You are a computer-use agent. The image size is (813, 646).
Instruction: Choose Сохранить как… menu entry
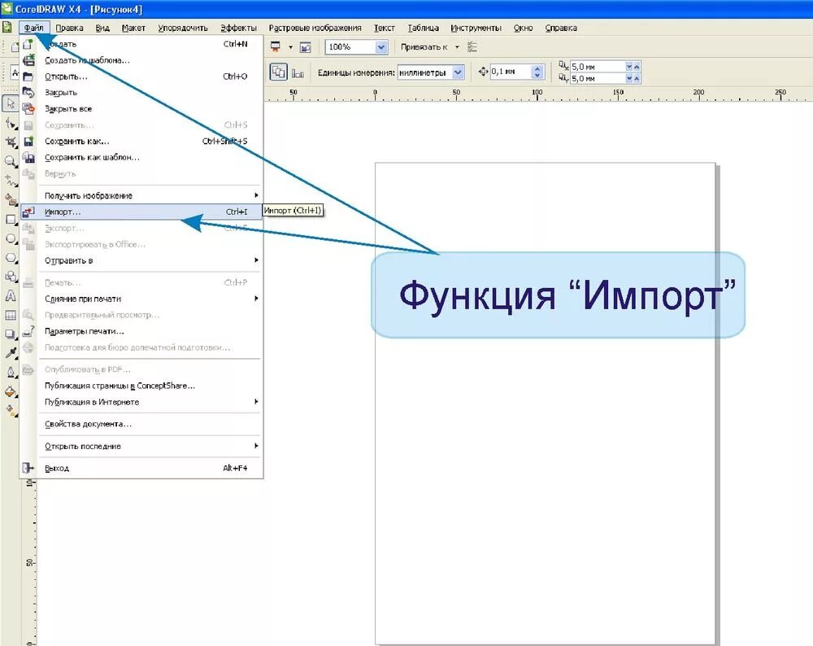tap(141, 141)
